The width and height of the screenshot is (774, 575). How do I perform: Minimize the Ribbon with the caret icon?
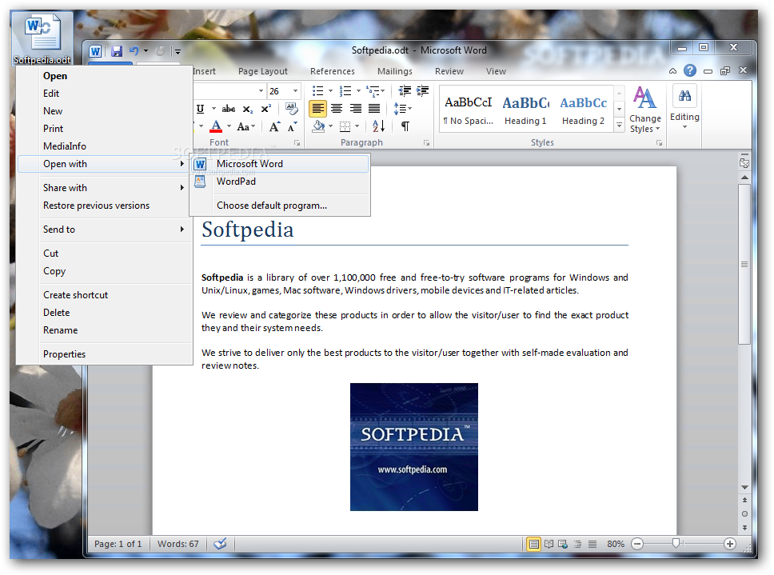(x=672, y=71)
